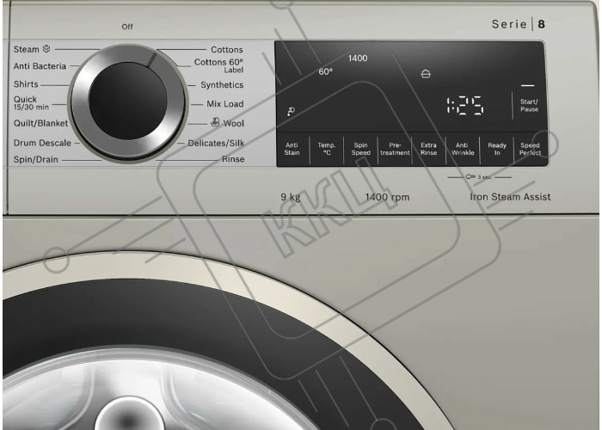Click the hand-wash icon beside Wool
This screenshot has width=602, height=430.
coord(215,122)
